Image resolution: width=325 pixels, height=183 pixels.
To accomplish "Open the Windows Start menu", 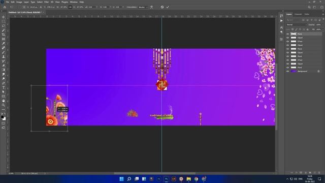I will 122,179.
